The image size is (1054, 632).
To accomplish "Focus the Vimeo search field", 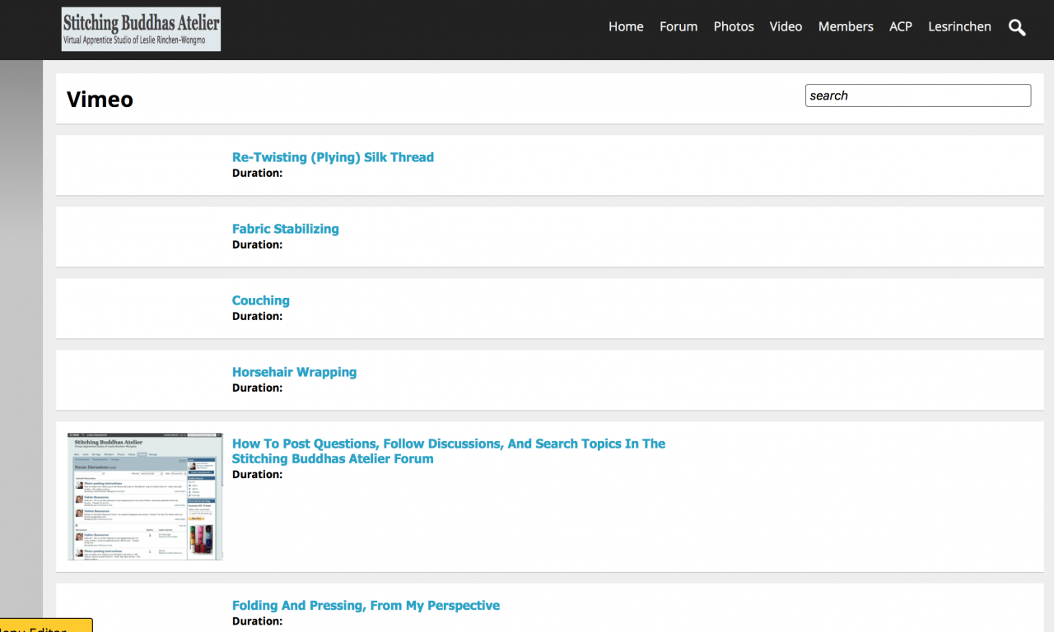I will [x=917, y=95].
